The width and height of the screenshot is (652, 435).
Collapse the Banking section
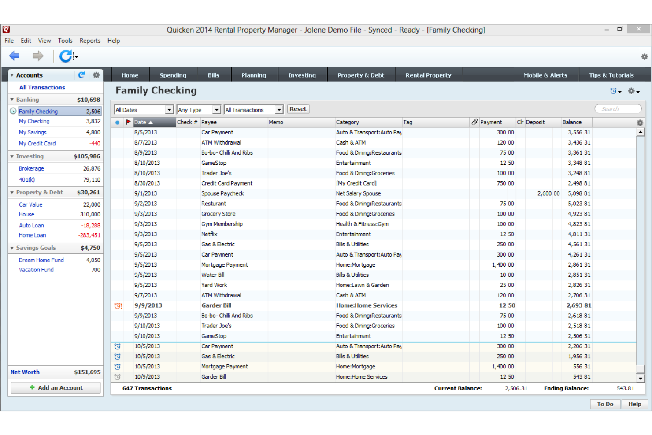(12, 100)
